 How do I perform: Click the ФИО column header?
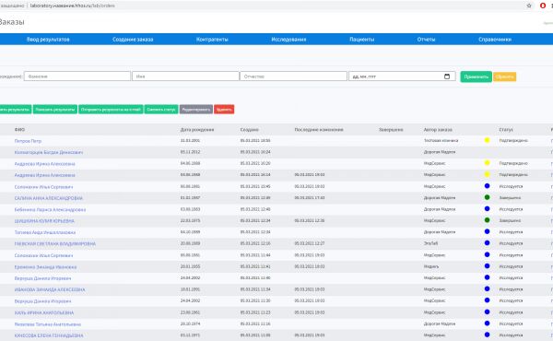click(19, 129)
